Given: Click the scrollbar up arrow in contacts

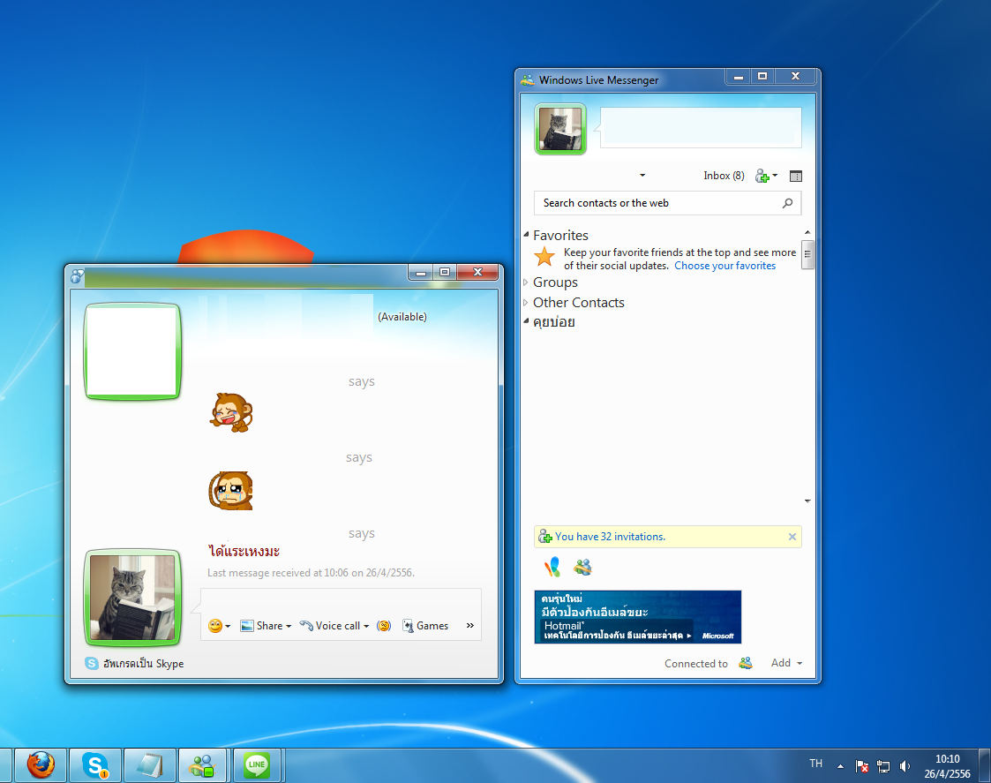Looking at the screenshot, I should click(x=807, y=232).
